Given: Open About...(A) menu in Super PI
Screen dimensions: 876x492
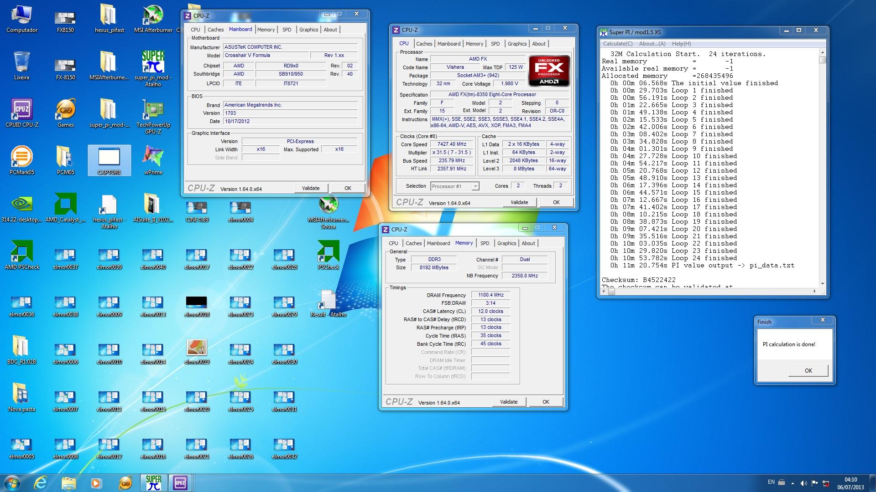Looking at the screenshot, I should tap(652, 44).
